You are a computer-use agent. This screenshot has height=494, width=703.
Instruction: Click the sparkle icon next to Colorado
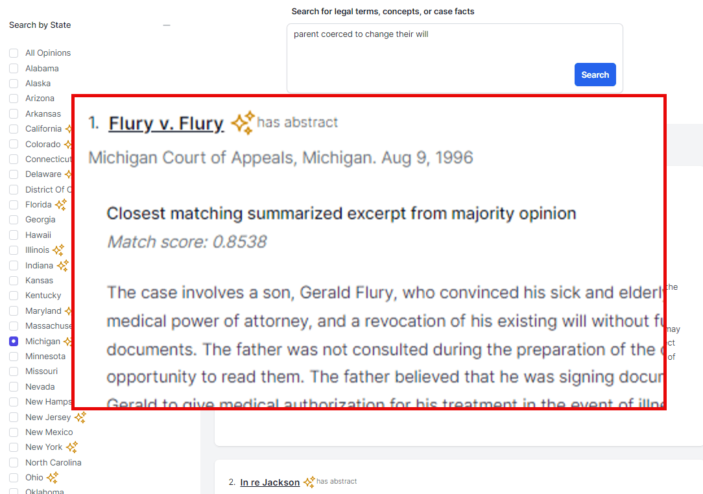point(67,144)
